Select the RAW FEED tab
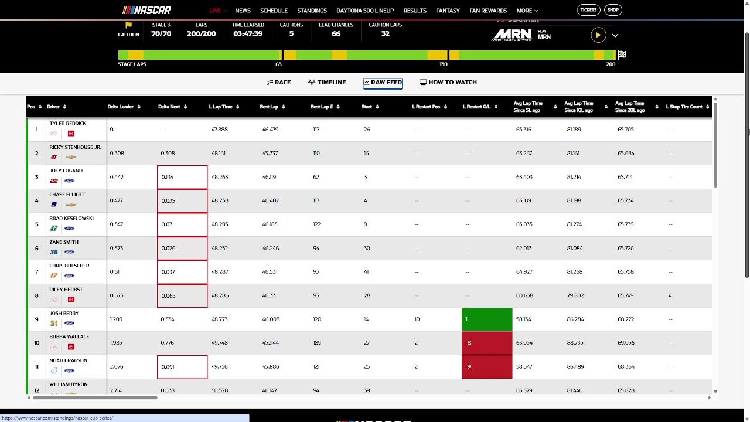750x422 pixels. [383, 83]
